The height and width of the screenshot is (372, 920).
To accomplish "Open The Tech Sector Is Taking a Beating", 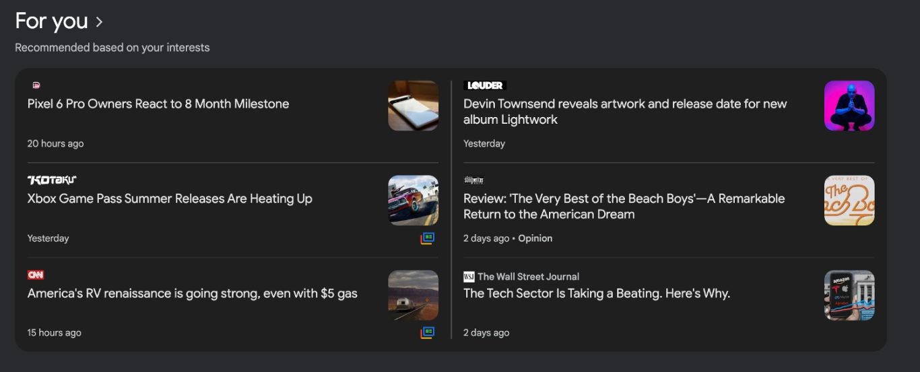I will (x=596, y=293).
